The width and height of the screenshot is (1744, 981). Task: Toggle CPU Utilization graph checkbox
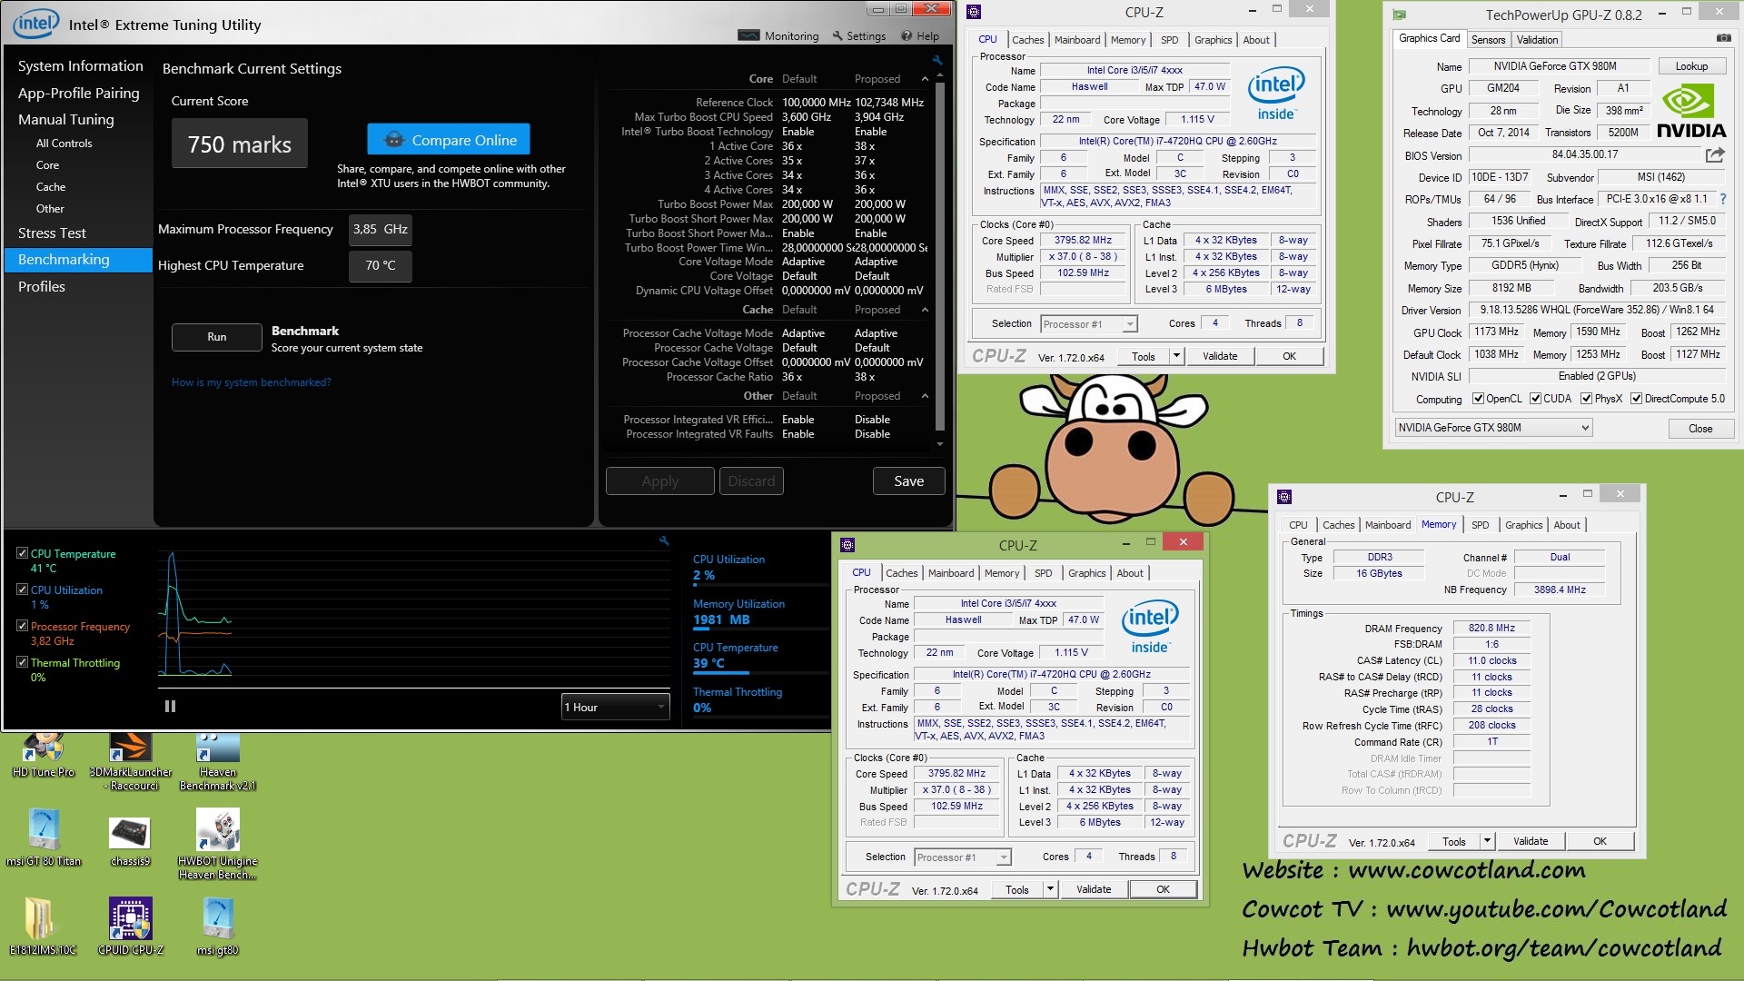(x=22, y=590)
